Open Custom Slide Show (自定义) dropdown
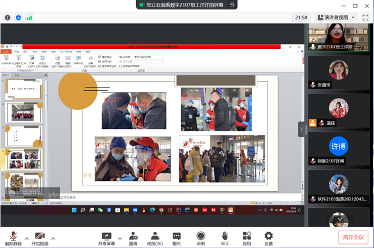Image resolution: width=374 pixels, height=248 pixels. coord(43,61)
